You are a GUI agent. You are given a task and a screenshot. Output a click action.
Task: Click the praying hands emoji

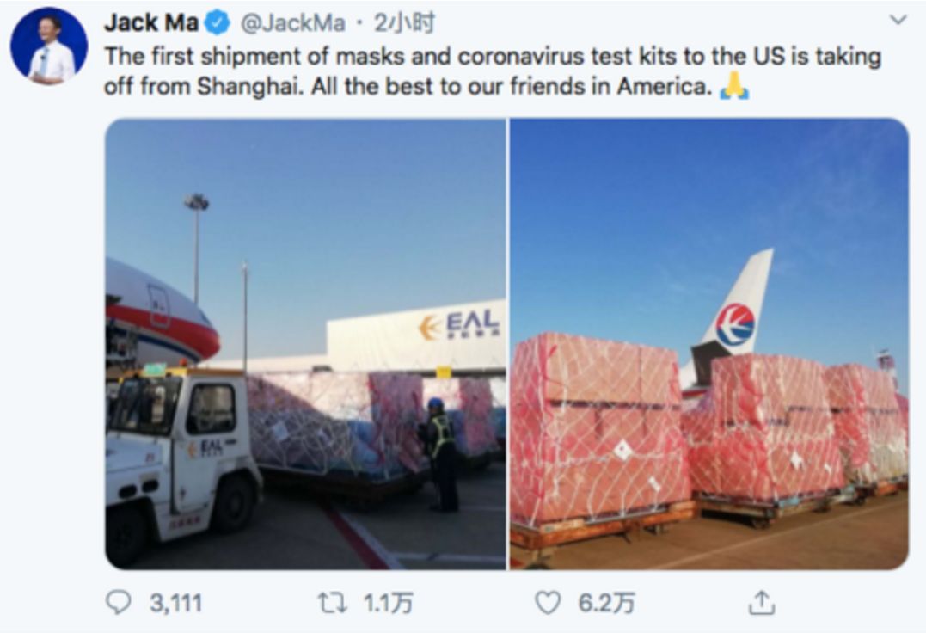734,86
